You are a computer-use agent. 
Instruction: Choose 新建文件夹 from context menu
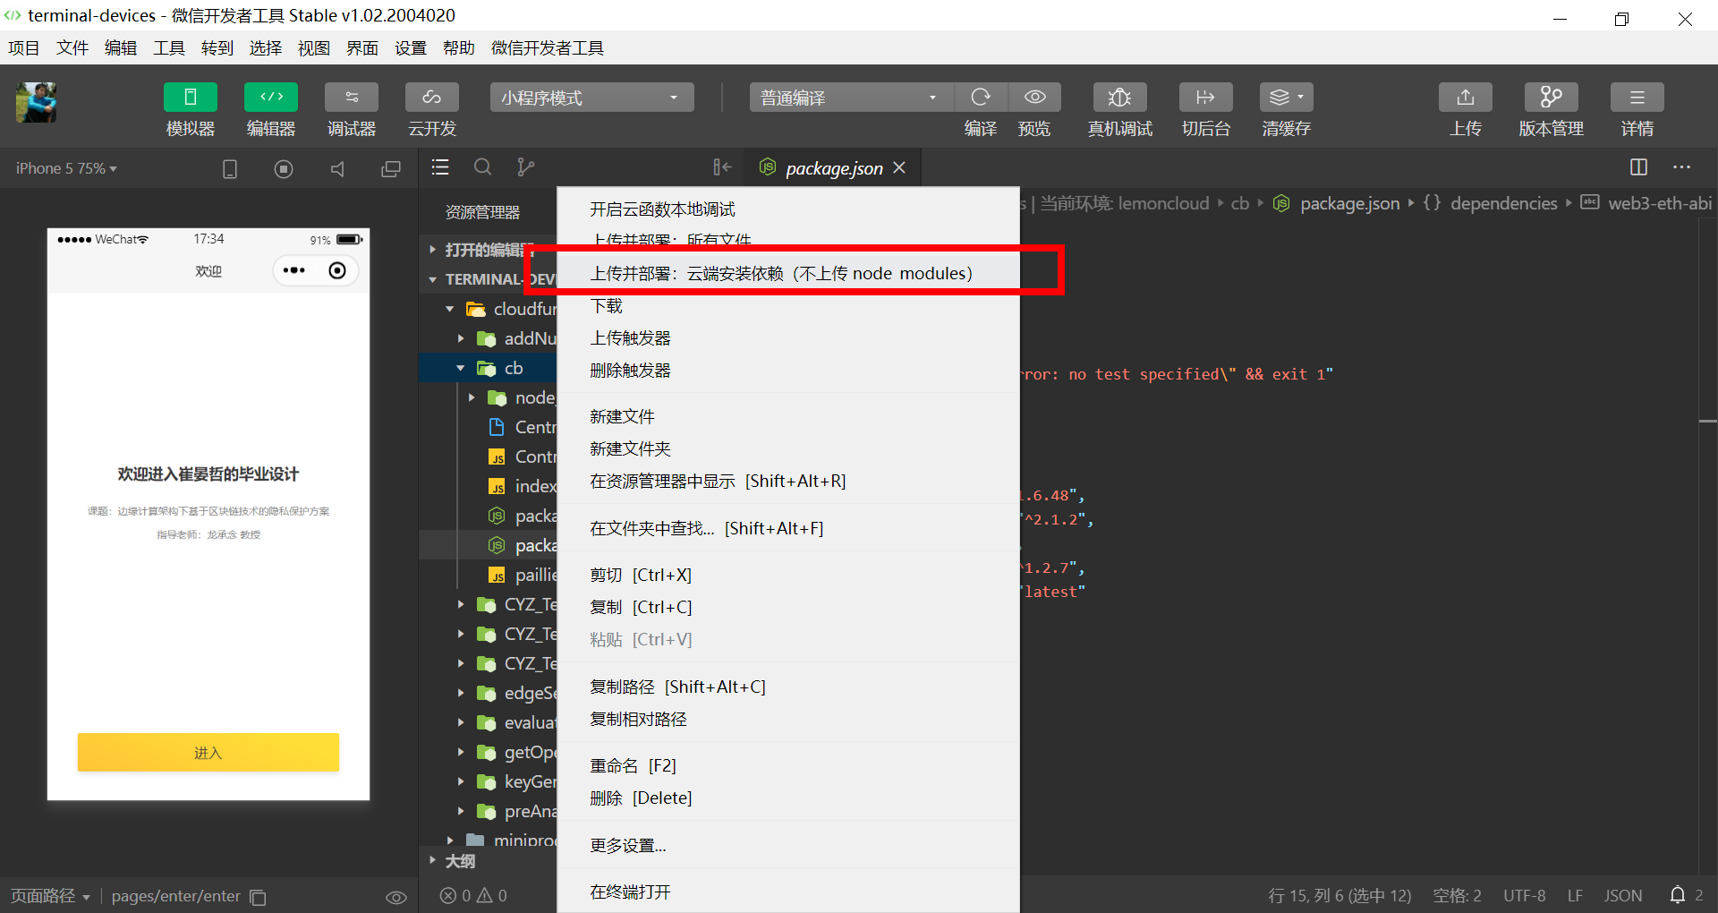pyautogui.click(x=788, y=449)
